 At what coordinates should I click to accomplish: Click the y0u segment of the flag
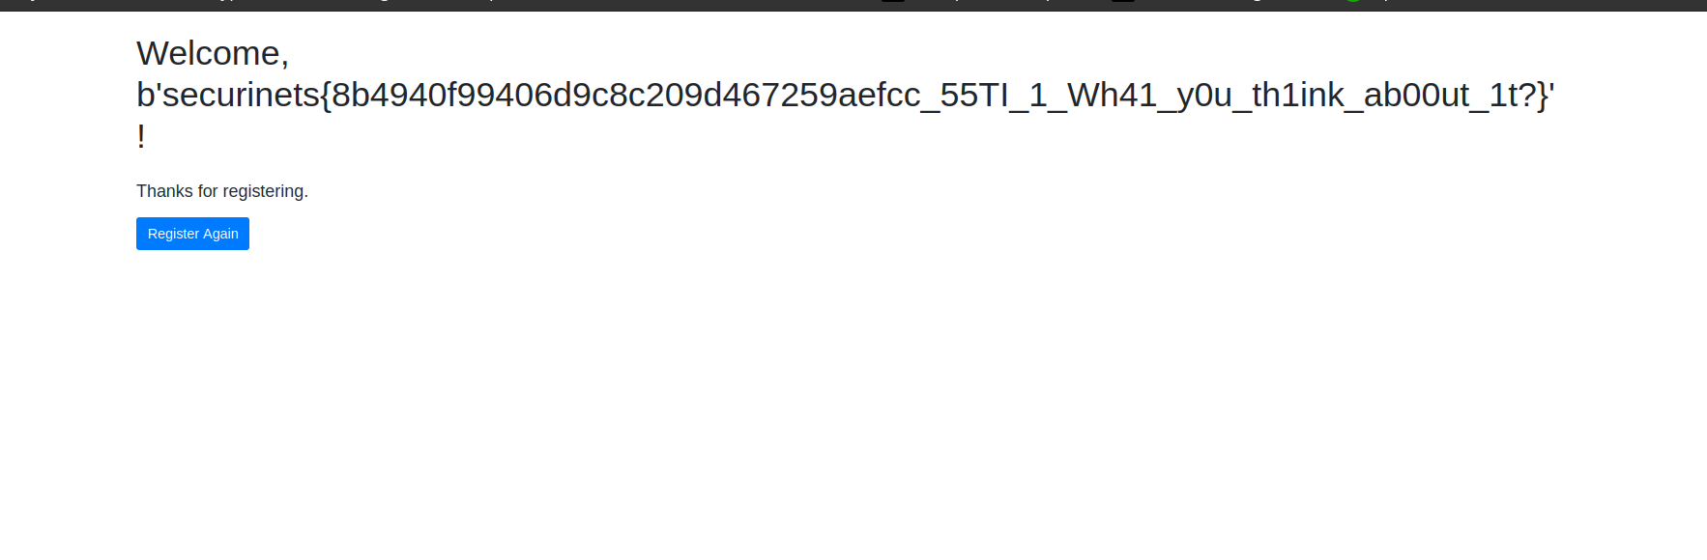coord(1204,97)
